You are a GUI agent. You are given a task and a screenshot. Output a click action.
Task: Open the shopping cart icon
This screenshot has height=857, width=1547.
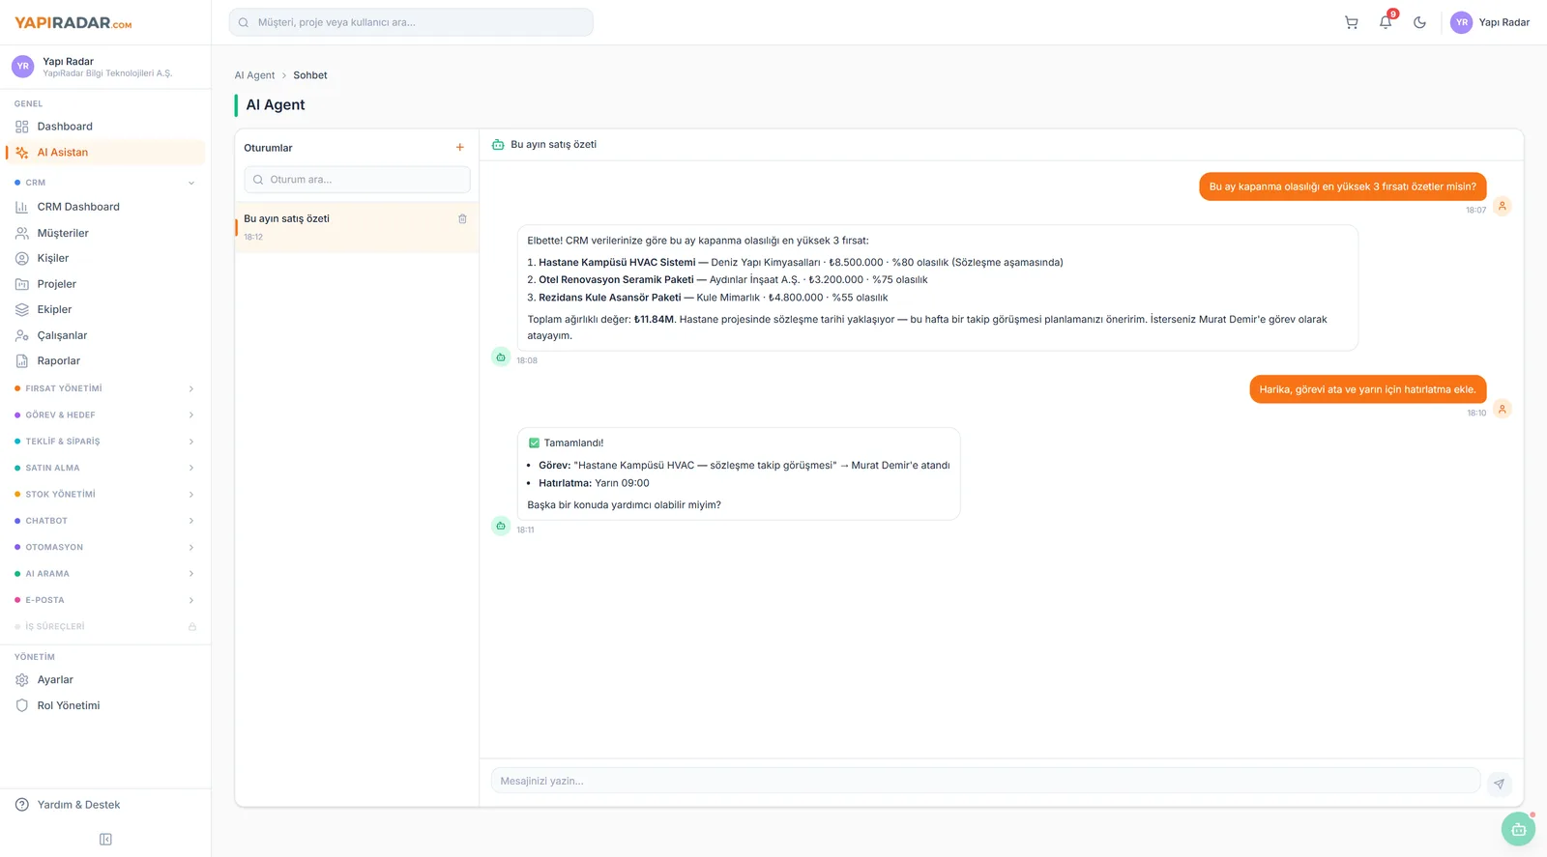[1351, 22]
